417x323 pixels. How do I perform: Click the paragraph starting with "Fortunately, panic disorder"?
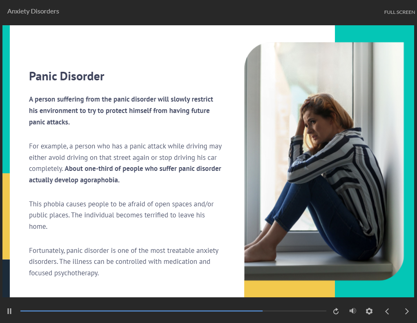pos(124,261)
